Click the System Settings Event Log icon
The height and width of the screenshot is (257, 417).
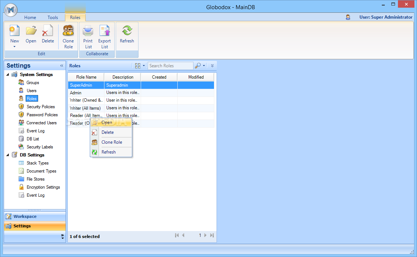(21, 131)
